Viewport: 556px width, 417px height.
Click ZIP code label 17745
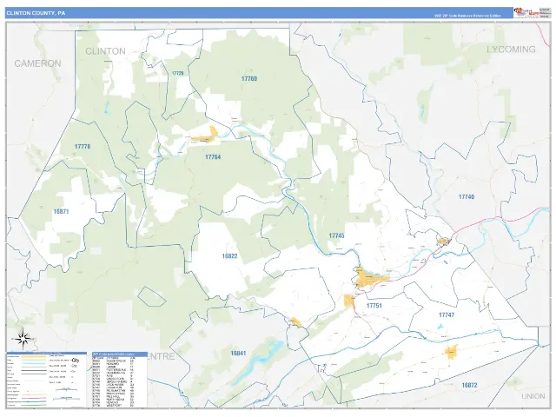[336, 235]
